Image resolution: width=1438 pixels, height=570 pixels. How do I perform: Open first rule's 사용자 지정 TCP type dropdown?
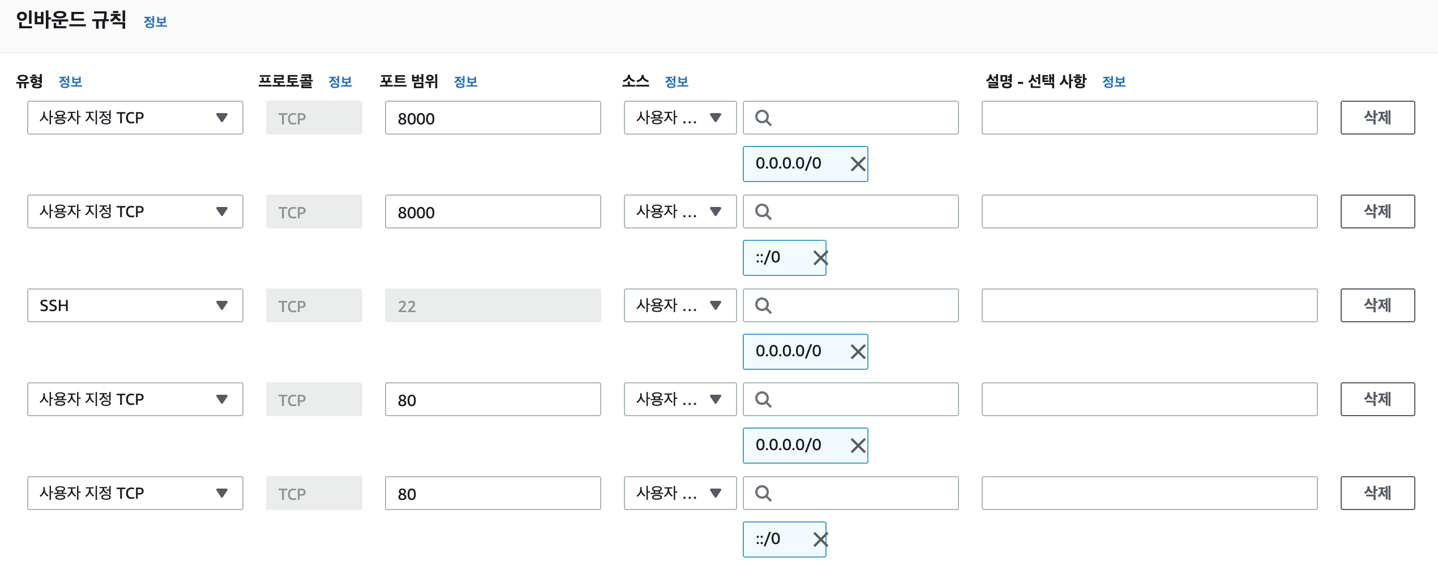click(135, 118)
